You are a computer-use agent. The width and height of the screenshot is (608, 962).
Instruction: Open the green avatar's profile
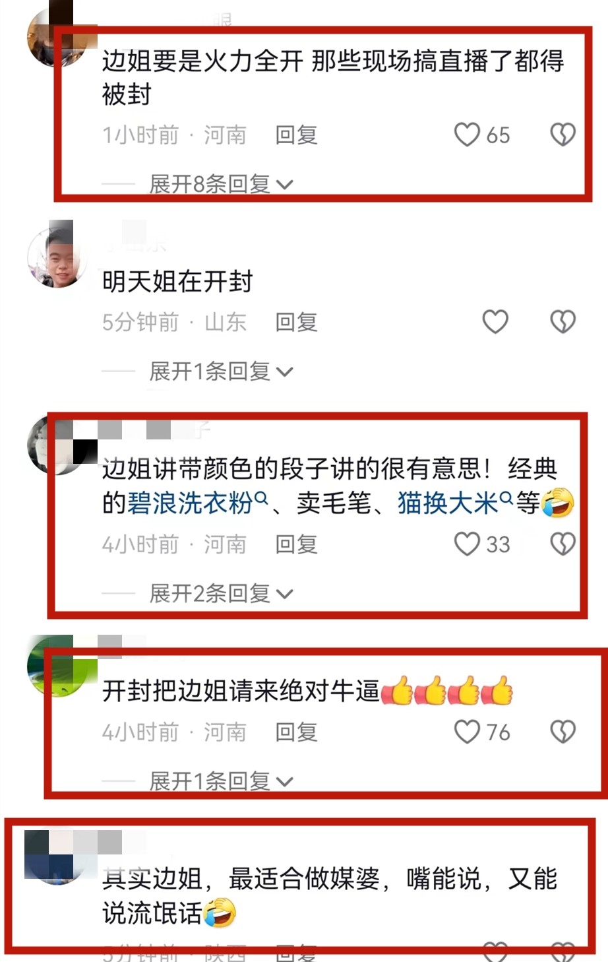58,666
